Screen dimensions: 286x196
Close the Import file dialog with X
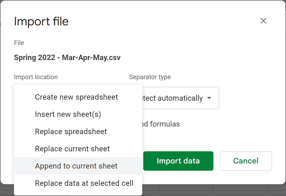[263, 21]
